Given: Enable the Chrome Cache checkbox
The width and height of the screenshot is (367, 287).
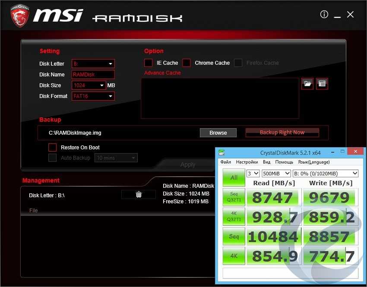Looking at the screenshot, I should [187, 63].
